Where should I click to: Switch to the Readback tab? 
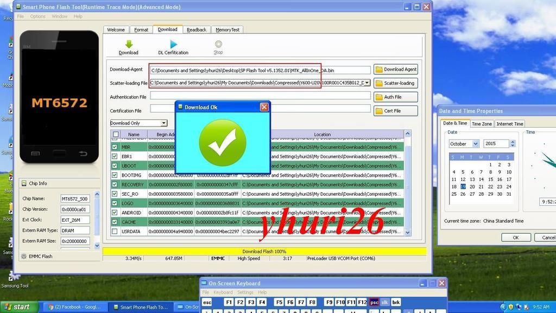coord(197,30)
